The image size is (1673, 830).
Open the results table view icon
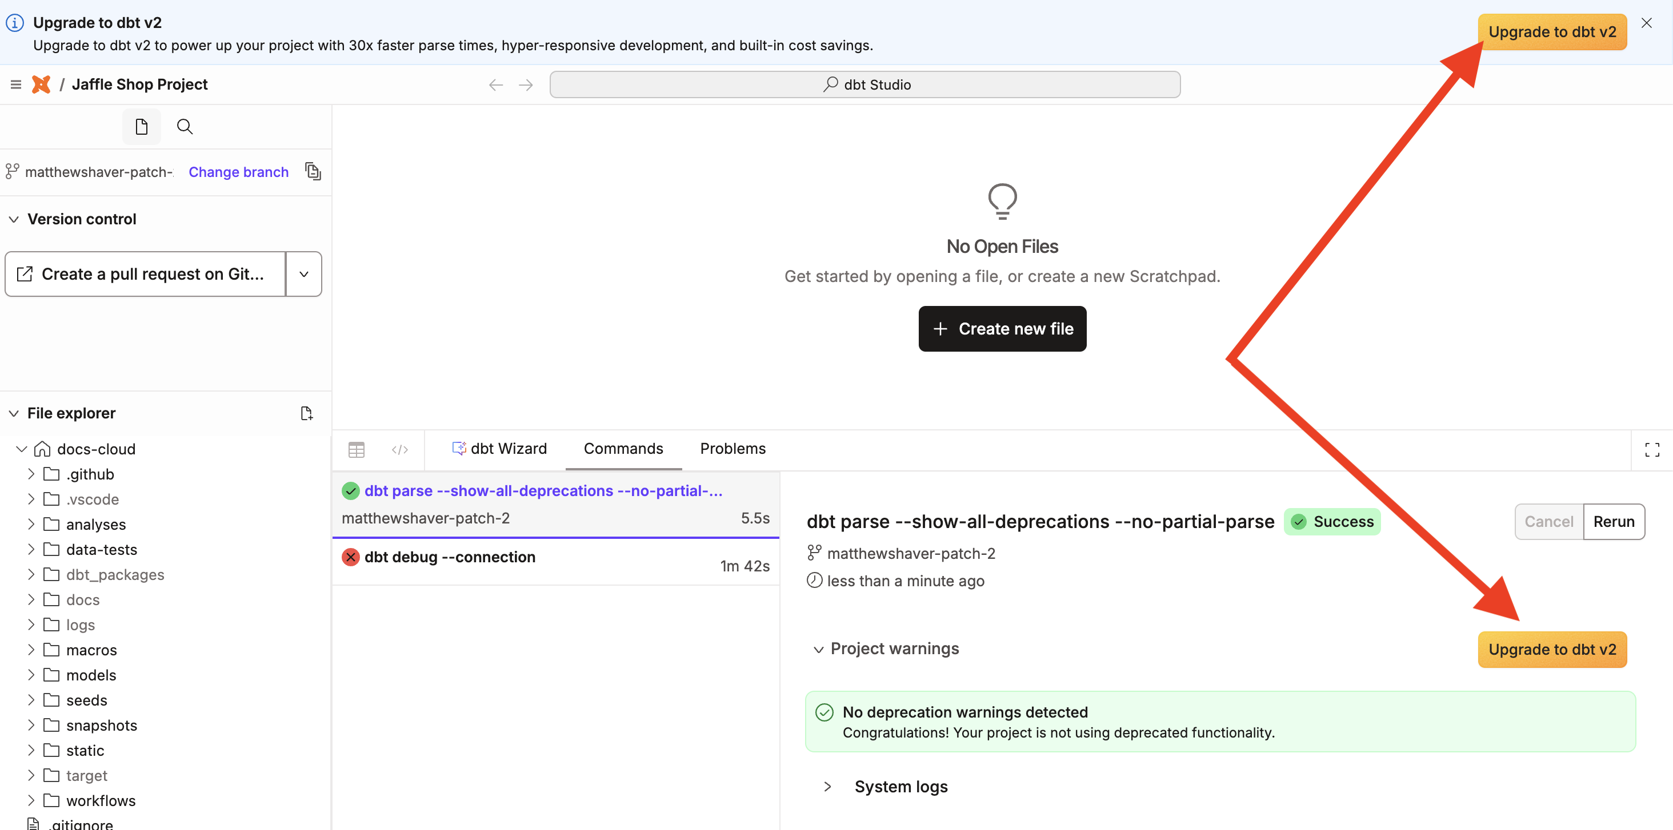[357, 450]
